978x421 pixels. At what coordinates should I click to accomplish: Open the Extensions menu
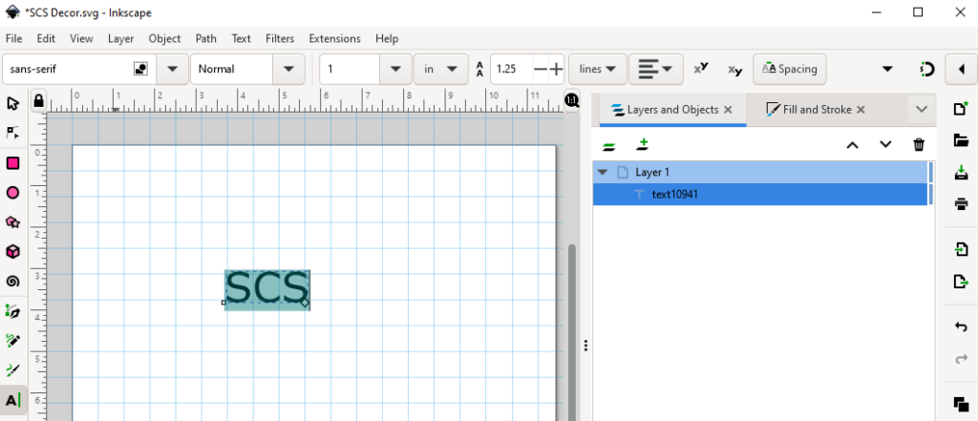tap(334, 39)
